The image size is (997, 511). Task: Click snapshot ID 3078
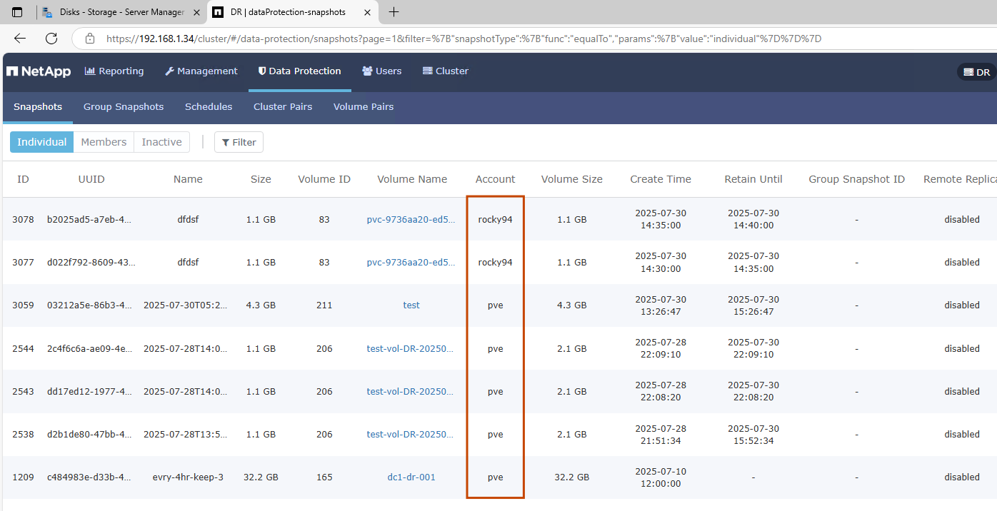(x=23, y=219)
